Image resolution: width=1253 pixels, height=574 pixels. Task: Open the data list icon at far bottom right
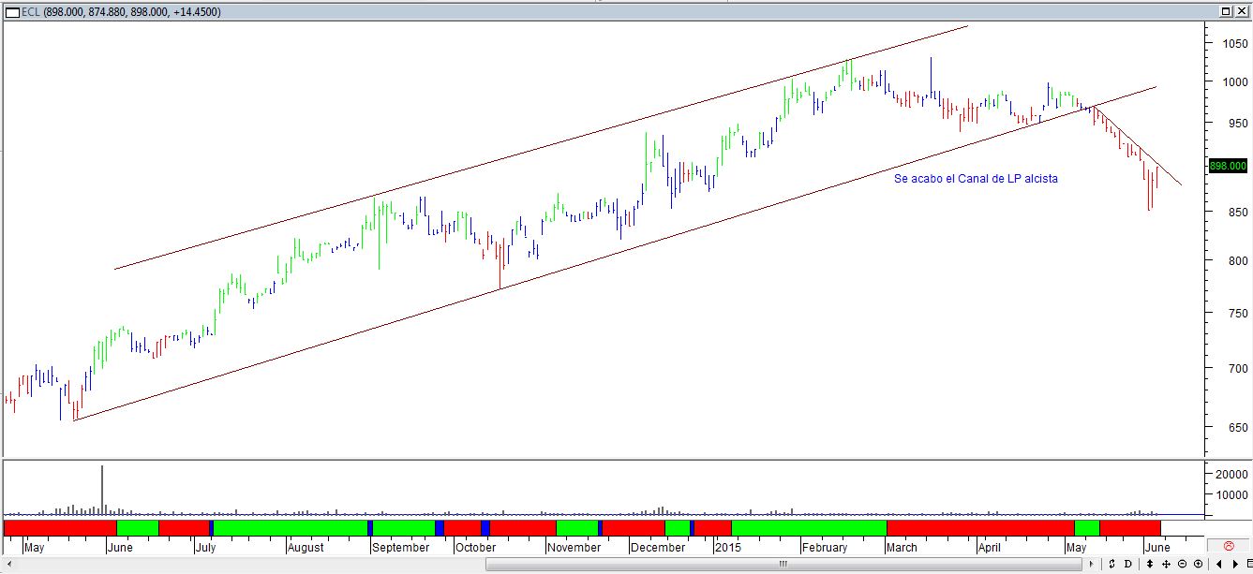(x=1249, y=564)
